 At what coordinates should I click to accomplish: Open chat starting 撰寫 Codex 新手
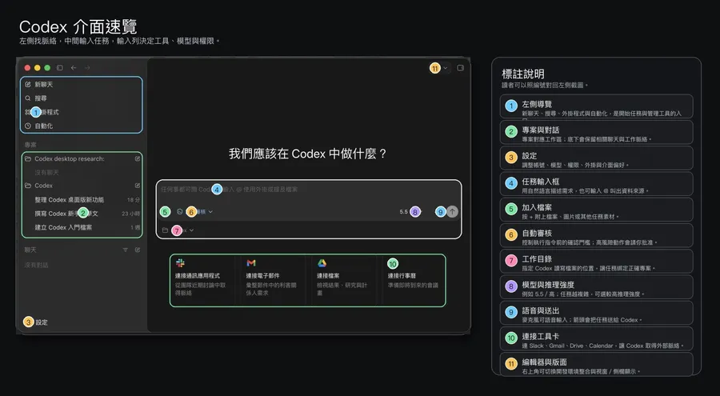66,214
